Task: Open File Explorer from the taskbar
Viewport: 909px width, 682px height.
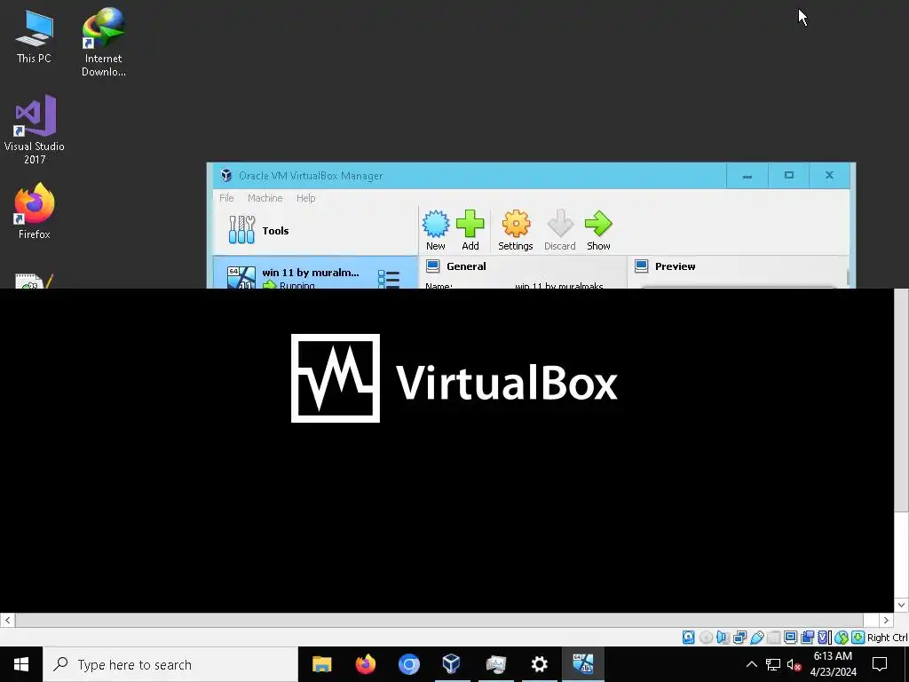Action: click(x=321, y=664)
